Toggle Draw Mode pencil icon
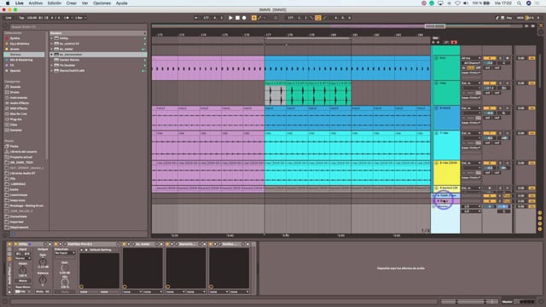 click(497, 18)
